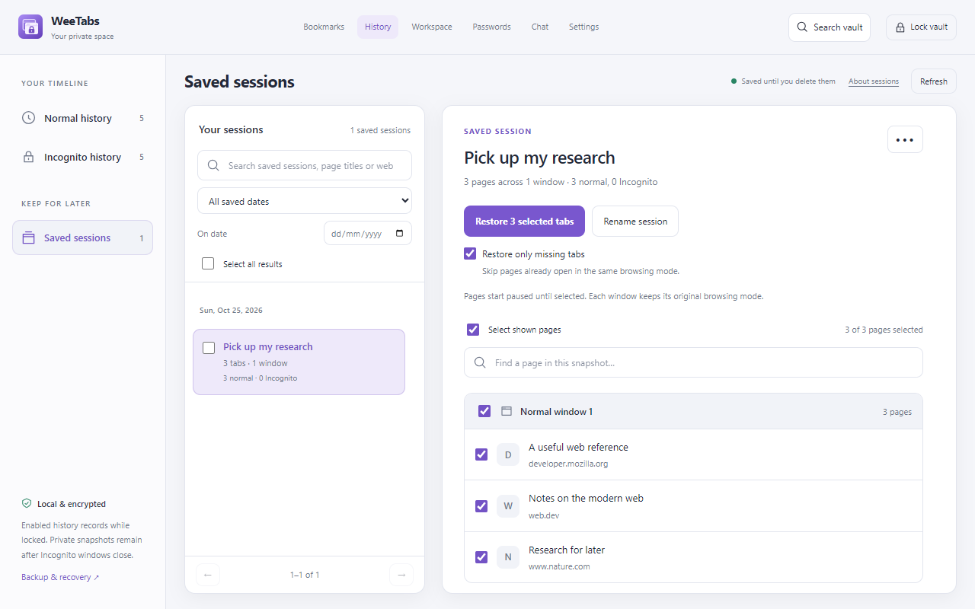This screenshot has height=609, width=975.
Task: Check the Pick up my research session checkbox
Action: click(209, 348)
